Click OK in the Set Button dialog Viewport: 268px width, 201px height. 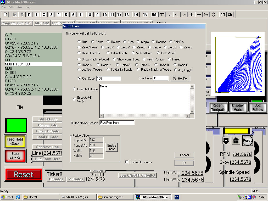click(184, 163)
